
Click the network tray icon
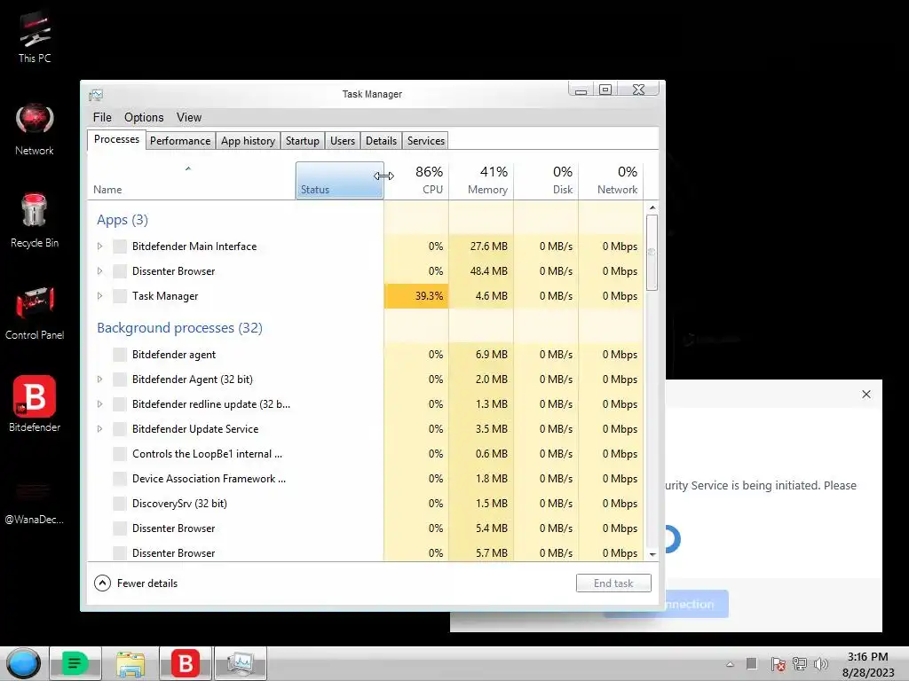[x=800, y=664]
